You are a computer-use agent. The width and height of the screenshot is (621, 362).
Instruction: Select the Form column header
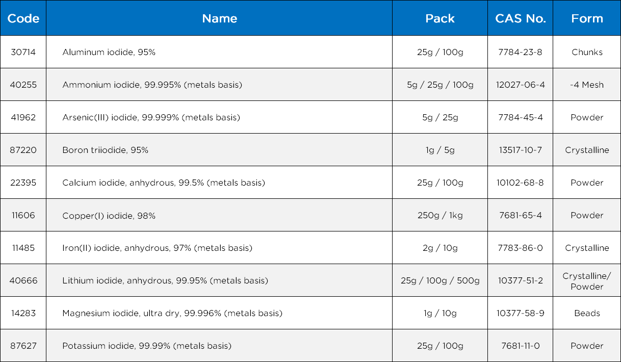tap(587, 18)
